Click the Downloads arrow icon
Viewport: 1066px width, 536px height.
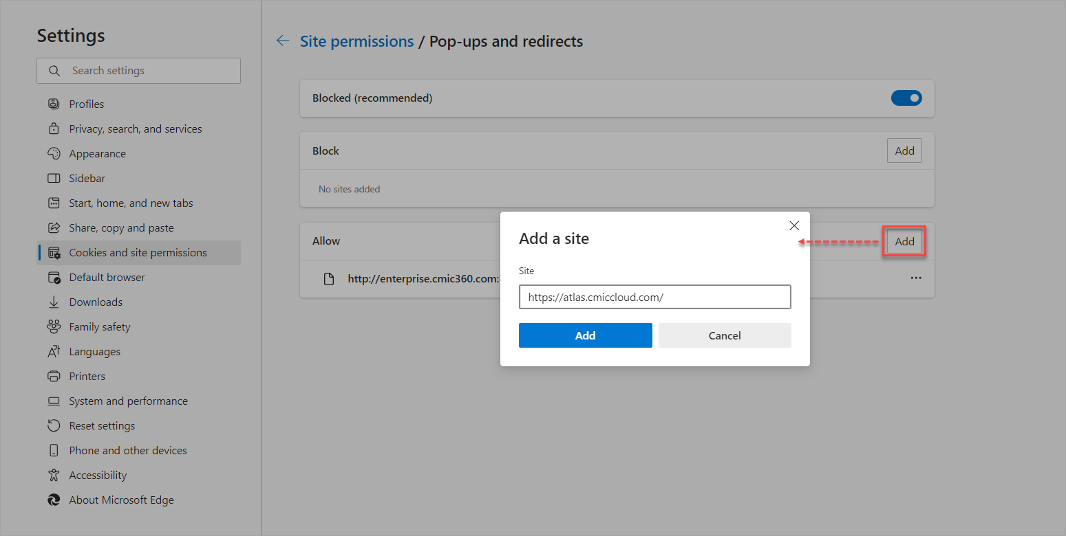click(54, 302)
